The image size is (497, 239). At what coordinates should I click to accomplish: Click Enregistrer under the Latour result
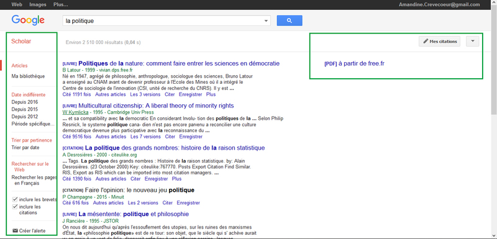pos(191,94)
